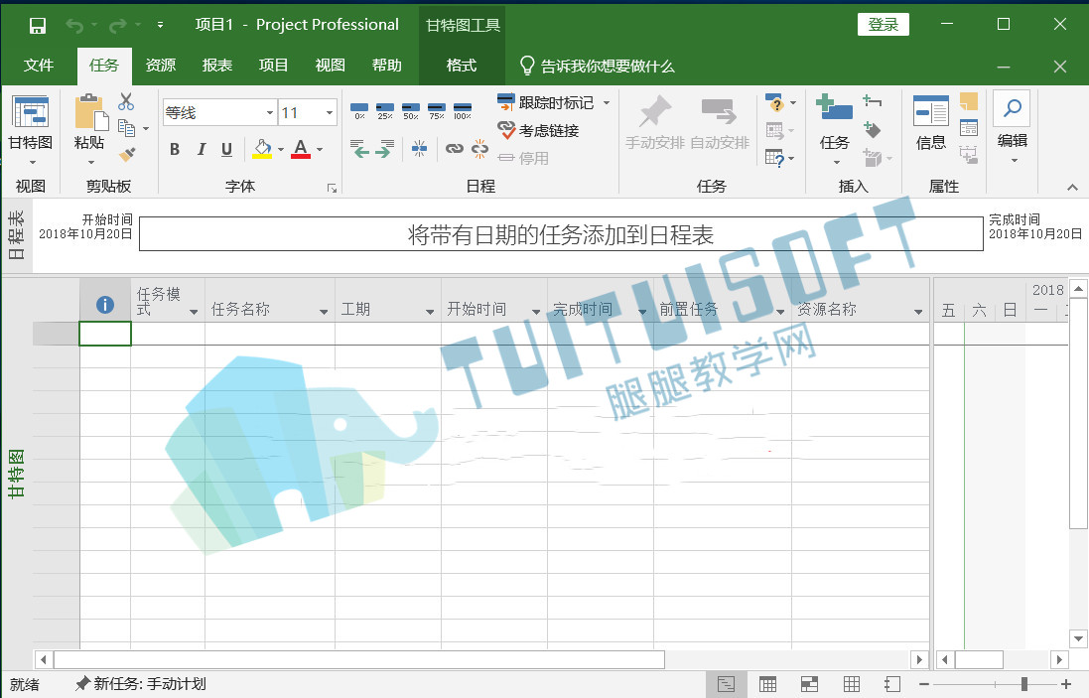Enable Manually Schedule (手动安排) mode

[x=655, y=123]
